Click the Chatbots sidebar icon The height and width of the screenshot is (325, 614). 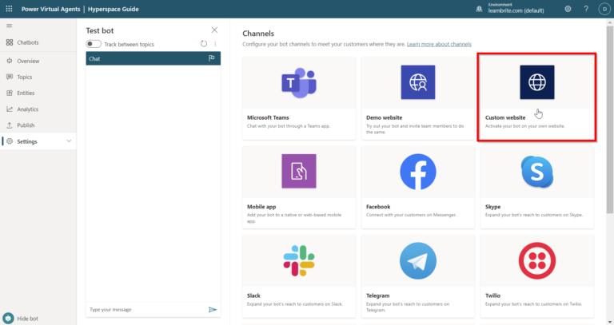pos(10,42)
